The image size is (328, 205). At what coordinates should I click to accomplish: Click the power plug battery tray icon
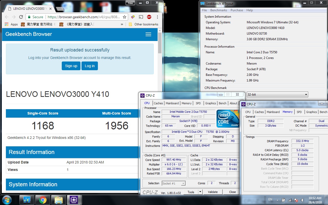click(x=284, y=200)
